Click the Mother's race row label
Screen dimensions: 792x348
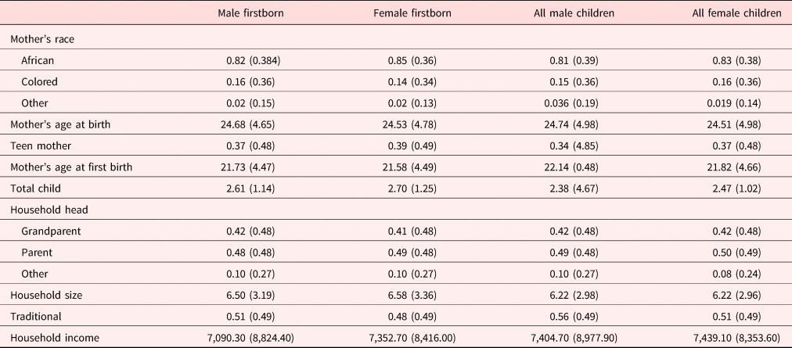(41, 37)
